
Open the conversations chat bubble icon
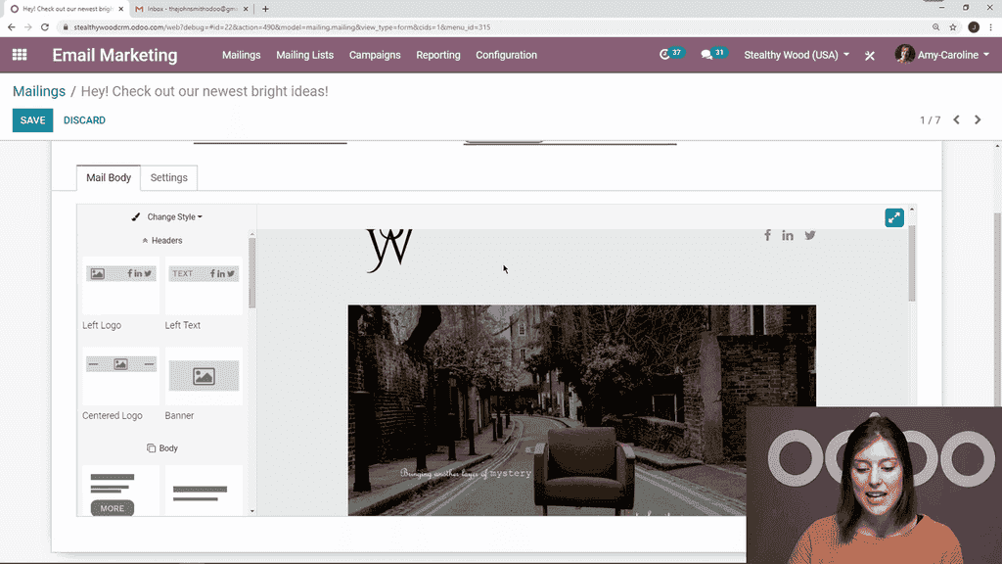[x=707, y=55]
